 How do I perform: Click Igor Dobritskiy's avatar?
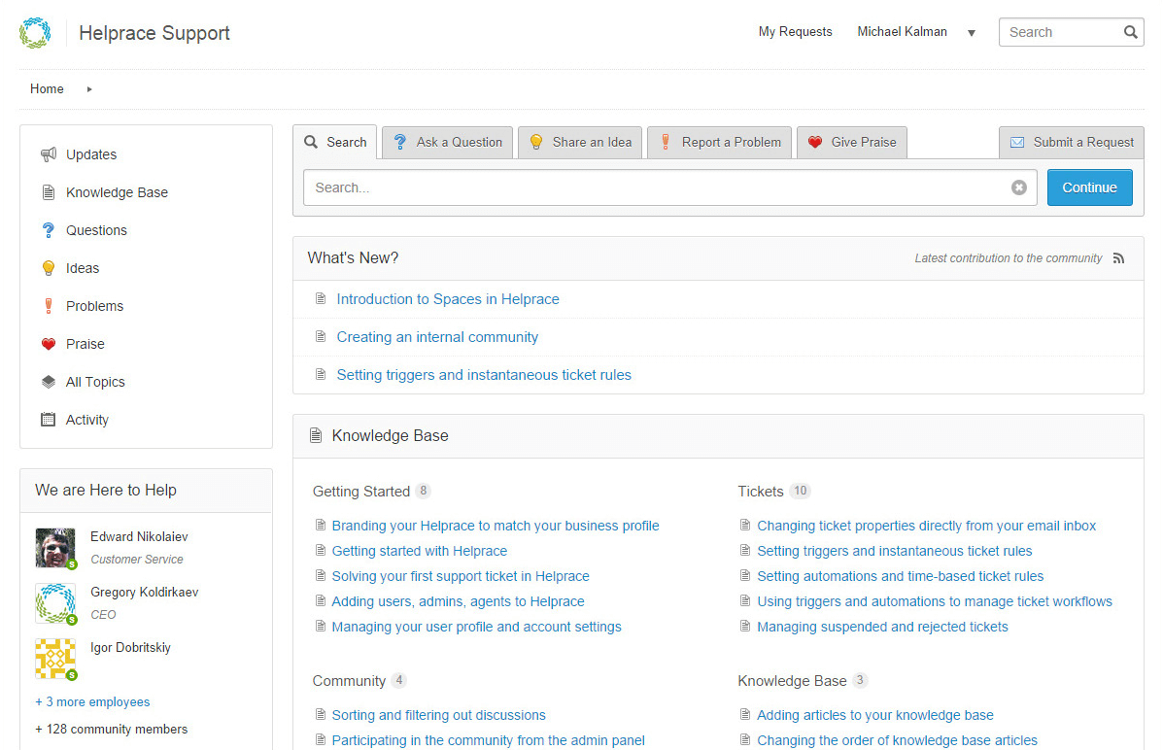coord(54,659)
